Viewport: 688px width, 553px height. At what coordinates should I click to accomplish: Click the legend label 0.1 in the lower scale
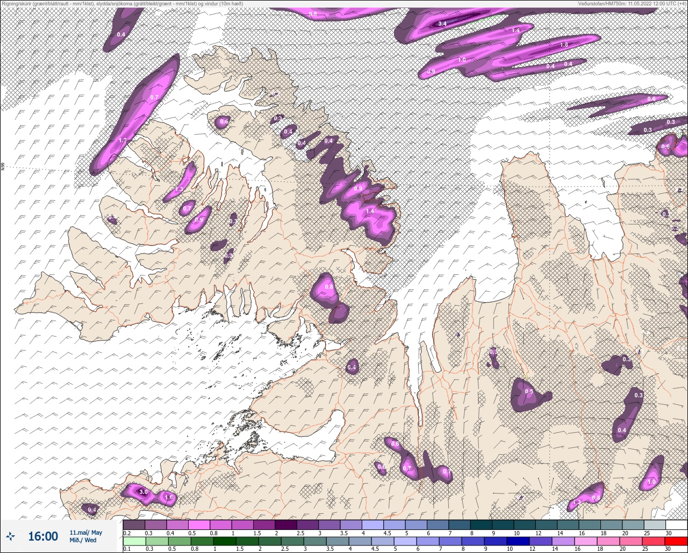(127, 549)
